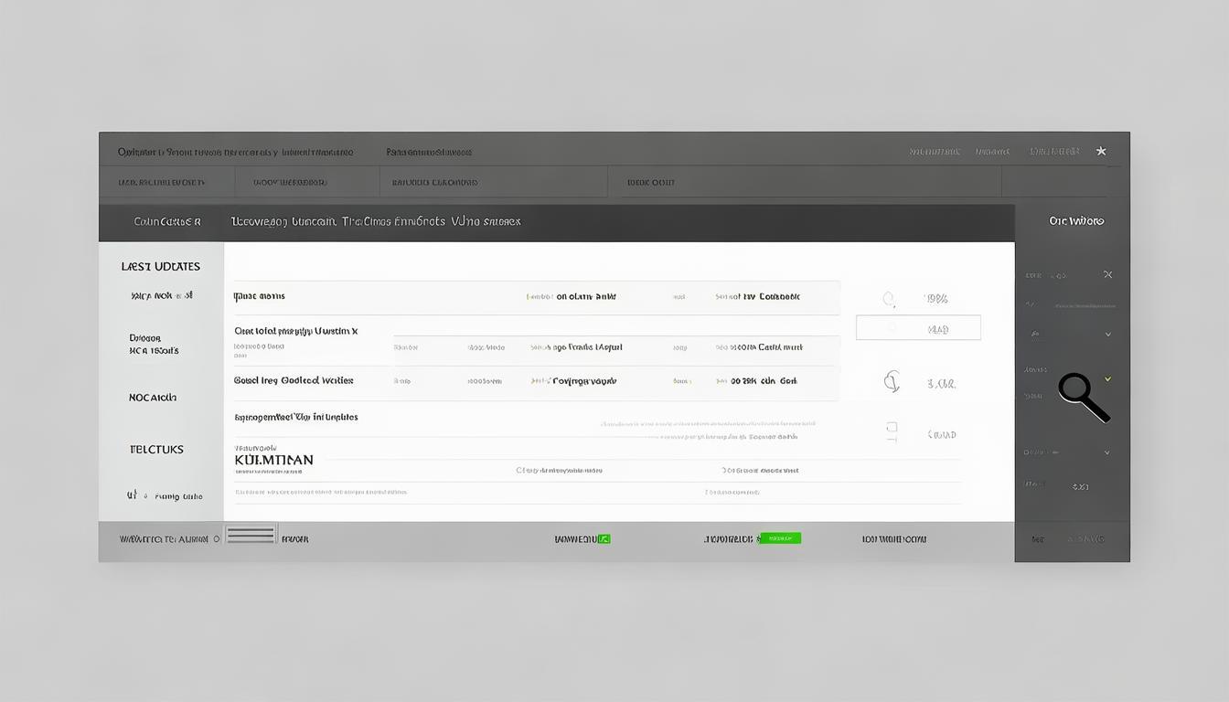The width and height of the screenshot is (1229, 702).
Task: Click the crossed-arrows icon in the dark right panel
Action: point(1107,274)
